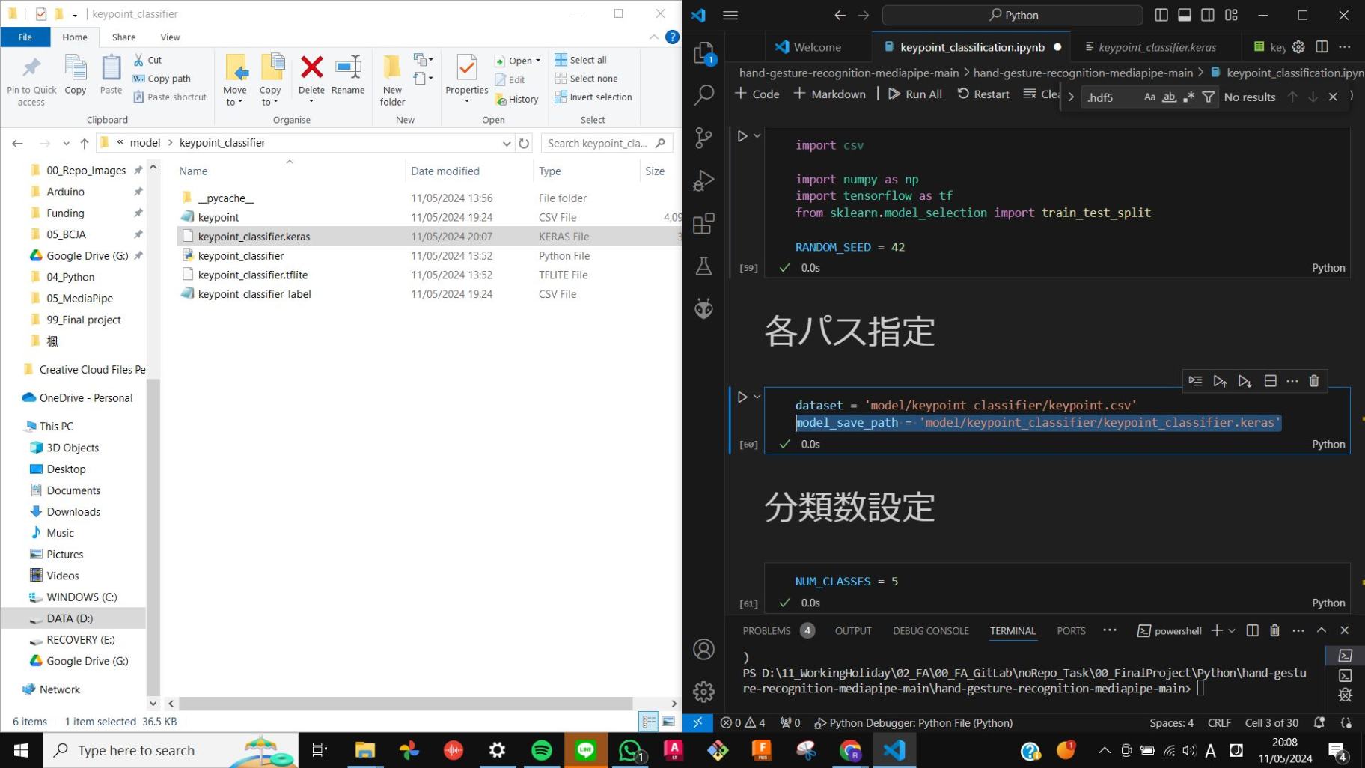Image resolution: width=1365 pixels, height=768 pixels.
Task: Expand run options for model_save_path cell
Action: pyautogui.click(x=757, y=397)
